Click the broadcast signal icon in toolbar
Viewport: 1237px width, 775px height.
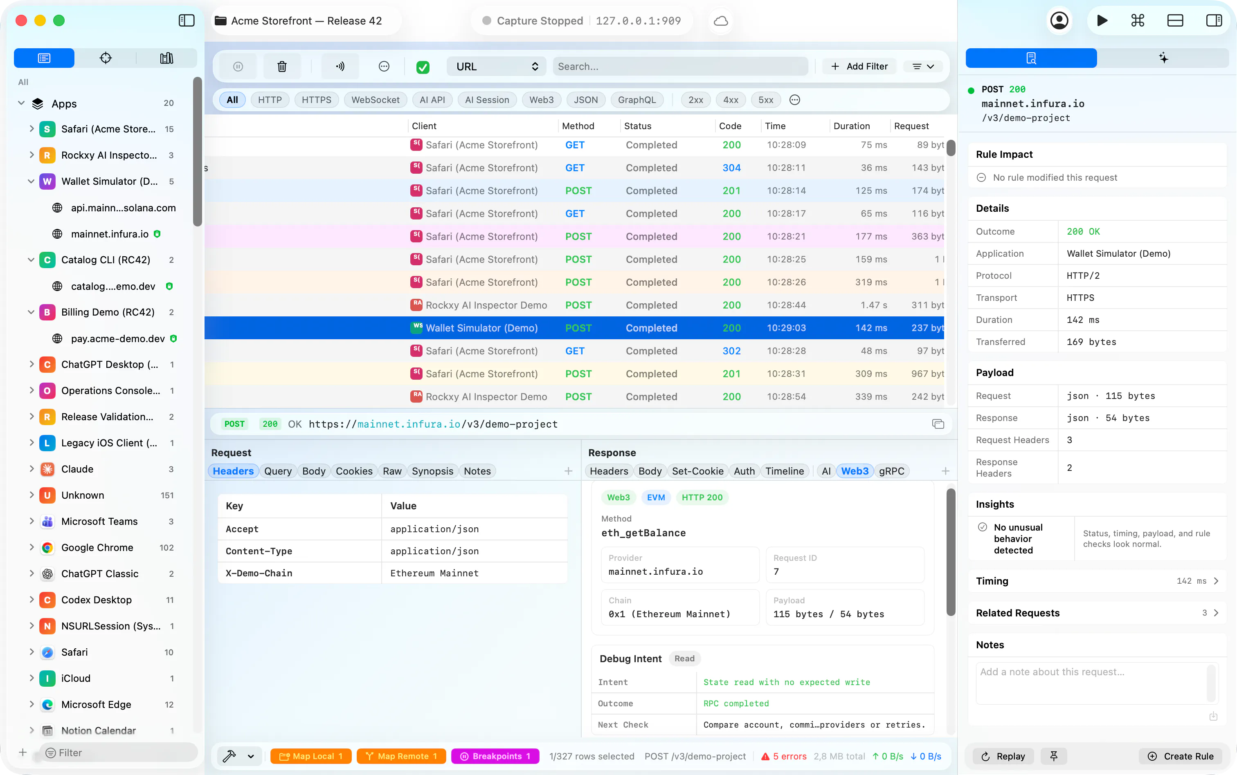click(x=340, y=67)
